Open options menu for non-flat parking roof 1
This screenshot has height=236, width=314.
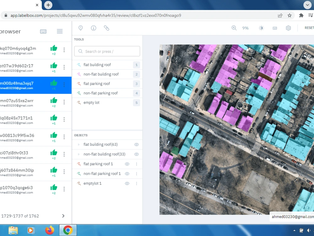(x=137, y=174)
